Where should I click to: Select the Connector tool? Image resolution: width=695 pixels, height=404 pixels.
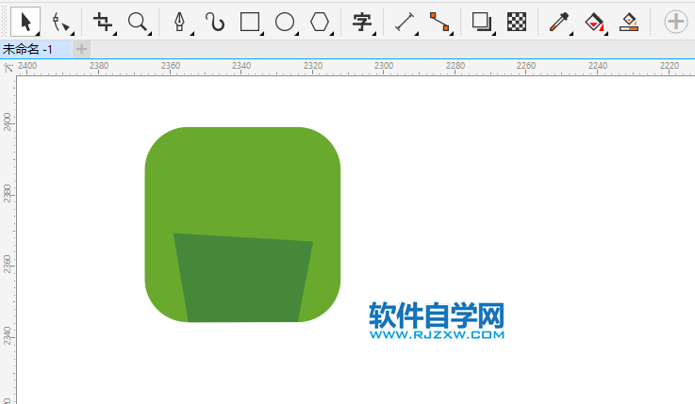(439, 22)
